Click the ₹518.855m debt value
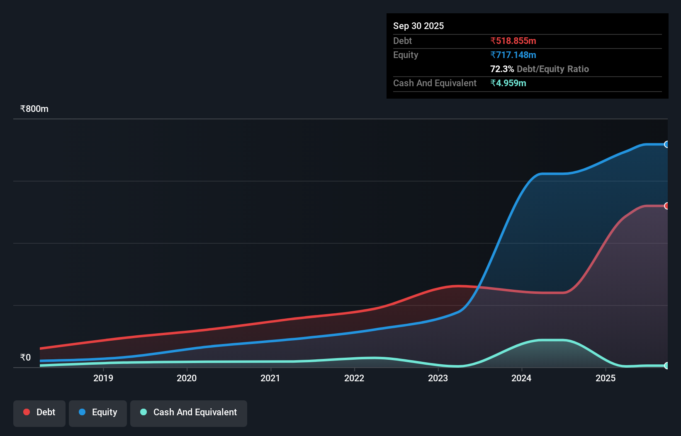The height and width of the screenshot is (436, 681). pos(513,41)
